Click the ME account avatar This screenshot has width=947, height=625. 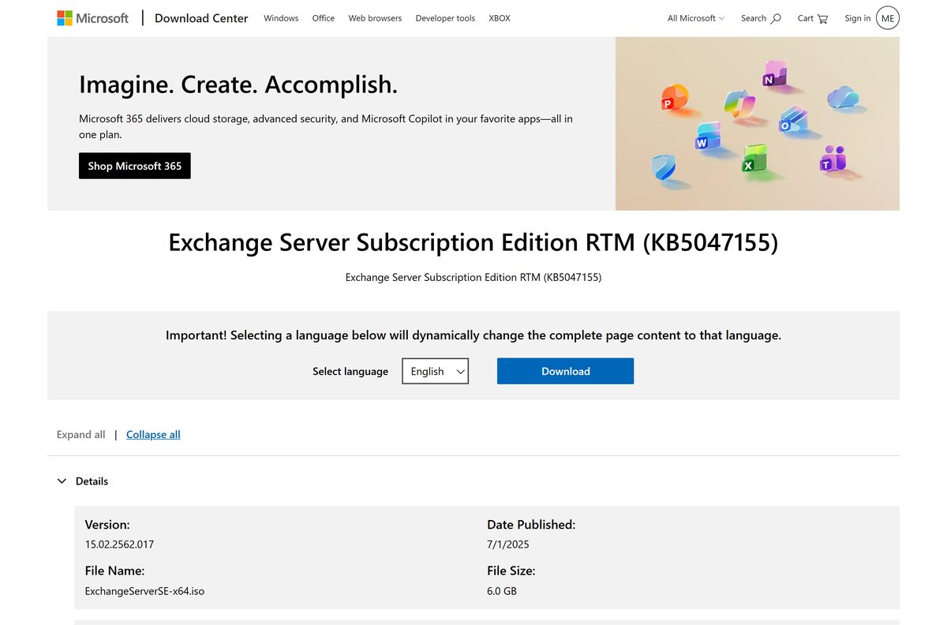point(888,17)
